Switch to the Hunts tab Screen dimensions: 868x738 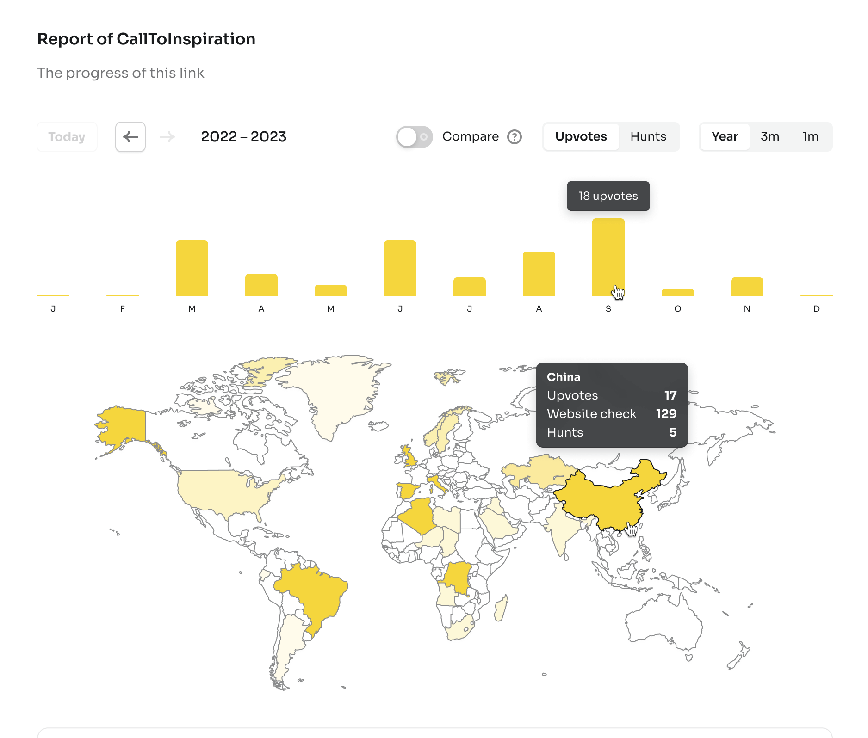point(648,137)
